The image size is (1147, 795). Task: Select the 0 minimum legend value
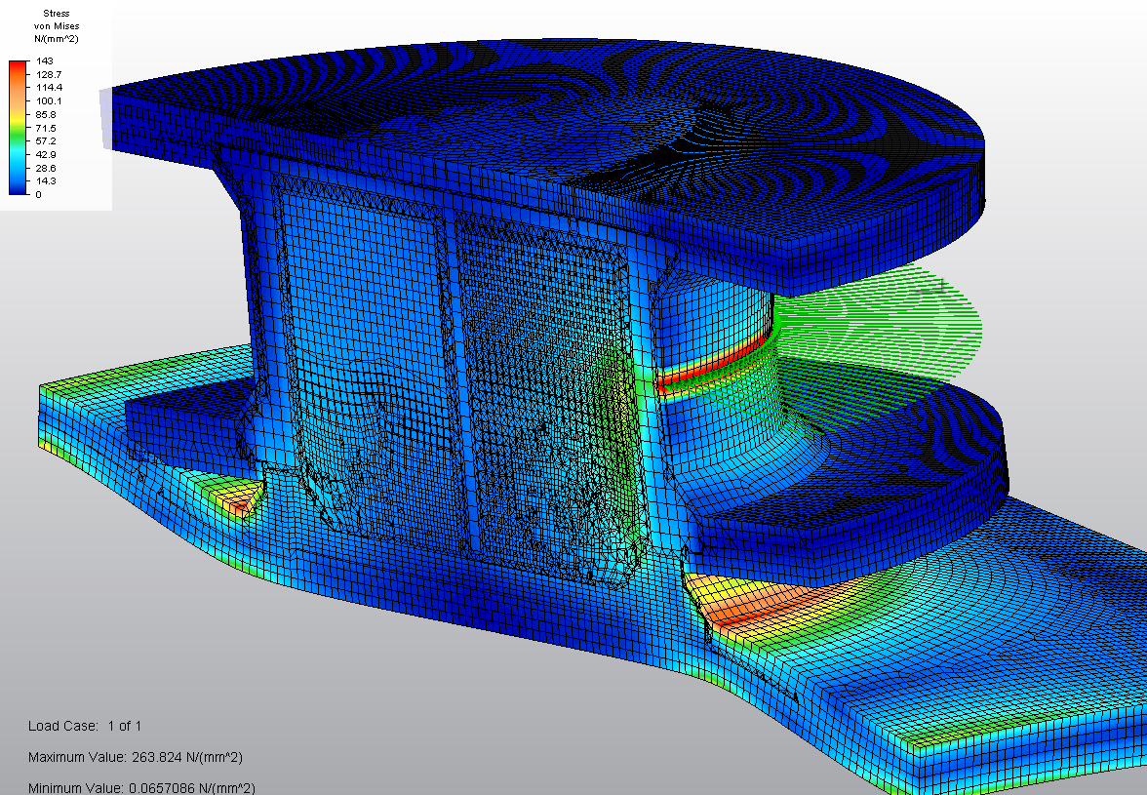[38, 195]
